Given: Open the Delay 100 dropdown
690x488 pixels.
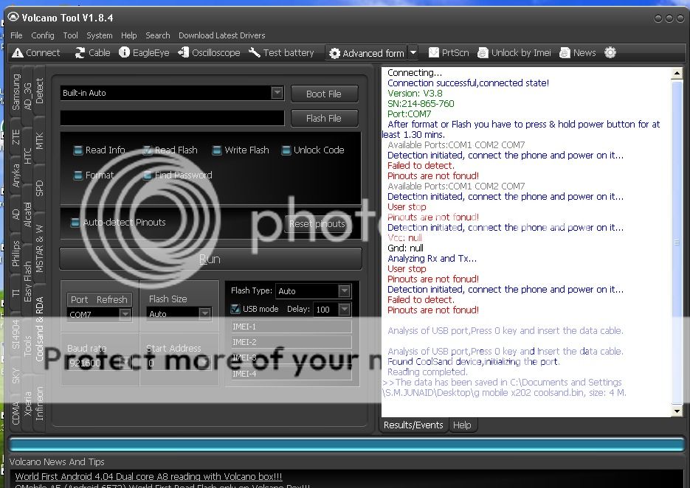Looking at the screenshot, I should (x=344, y=309).
